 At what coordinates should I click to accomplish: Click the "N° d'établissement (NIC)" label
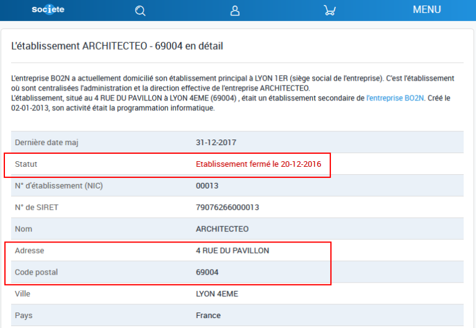[x=59, y=186]
